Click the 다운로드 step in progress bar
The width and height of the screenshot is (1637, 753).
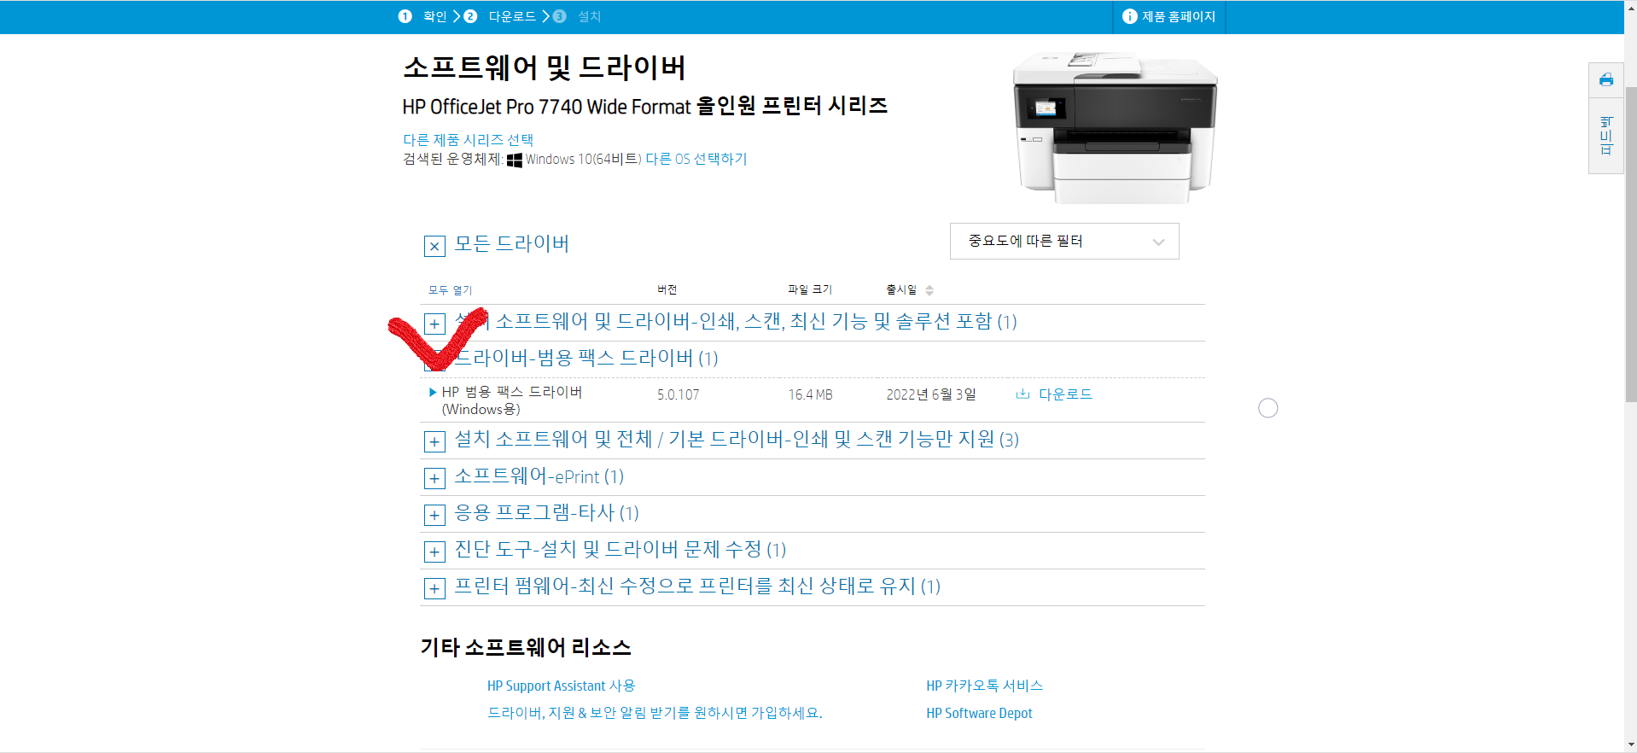[x=512, y=16]
